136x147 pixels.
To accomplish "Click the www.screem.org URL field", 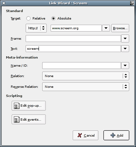I will 76,28.
